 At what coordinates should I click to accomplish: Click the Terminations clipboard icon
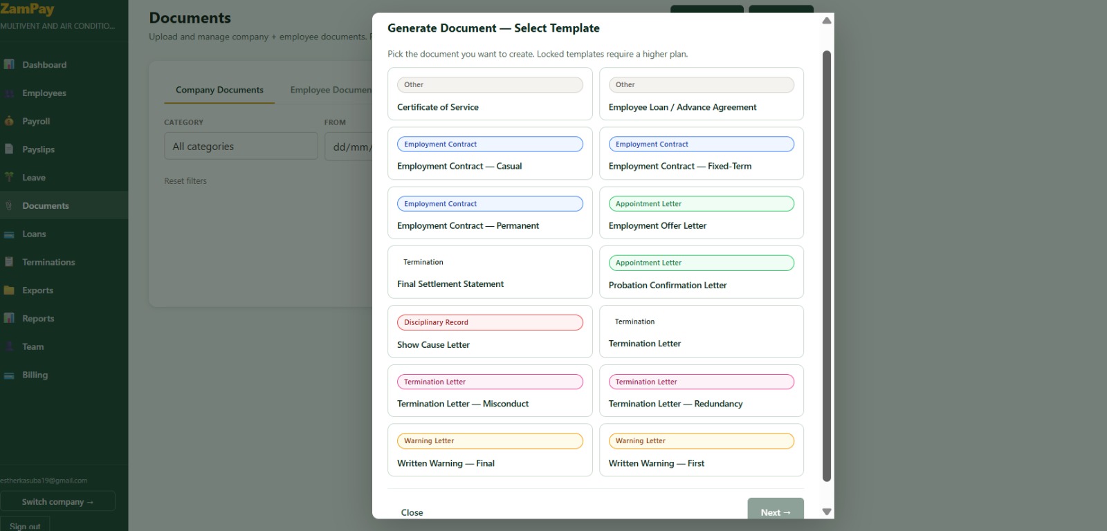(9, 261)
